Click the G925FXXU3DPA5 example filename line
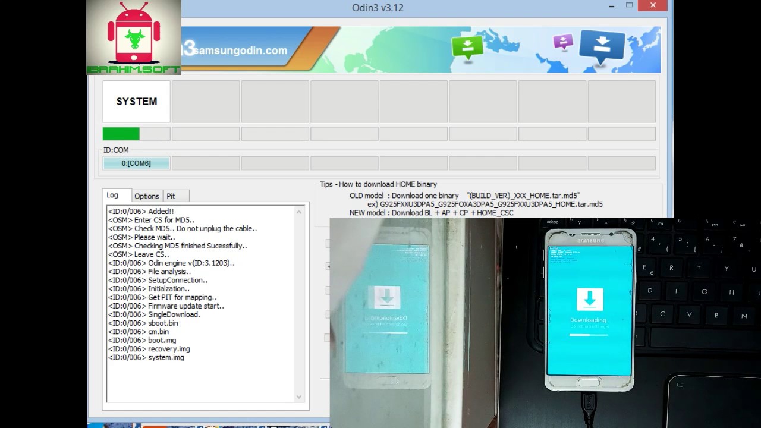Viewport: 761px width, 428px height. tap(485, 204)
